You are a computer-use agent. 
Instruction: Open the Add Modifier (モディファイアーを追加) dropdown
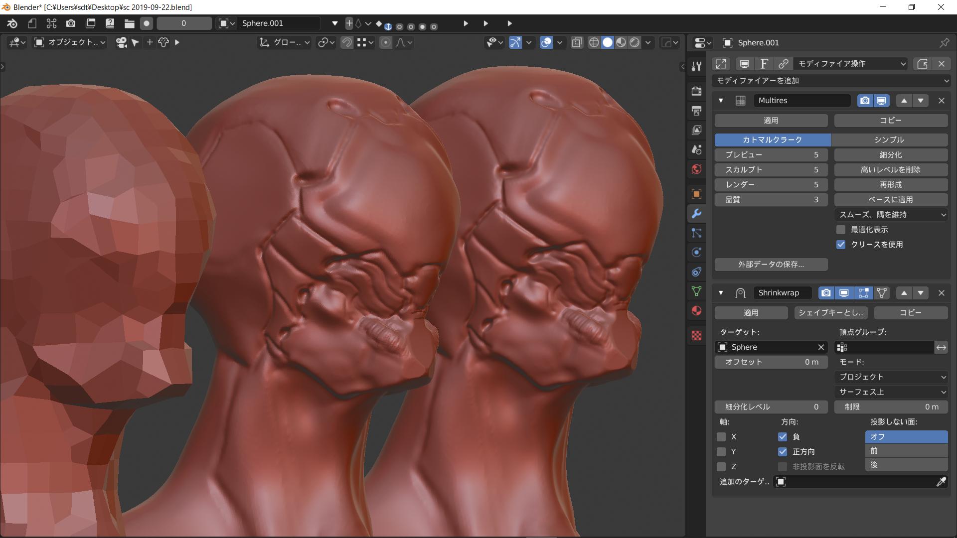(831, 81)
